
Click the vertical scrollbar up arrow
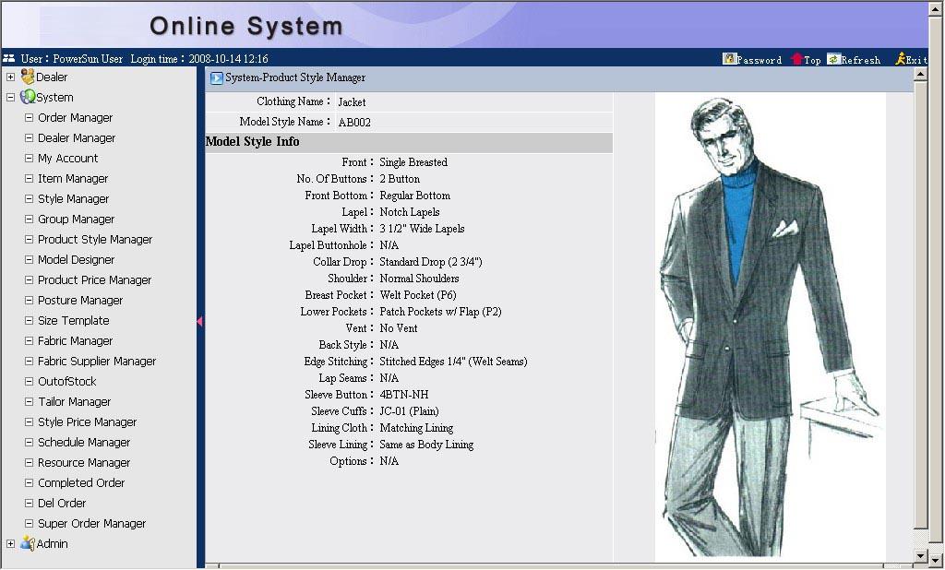(920, 75)
